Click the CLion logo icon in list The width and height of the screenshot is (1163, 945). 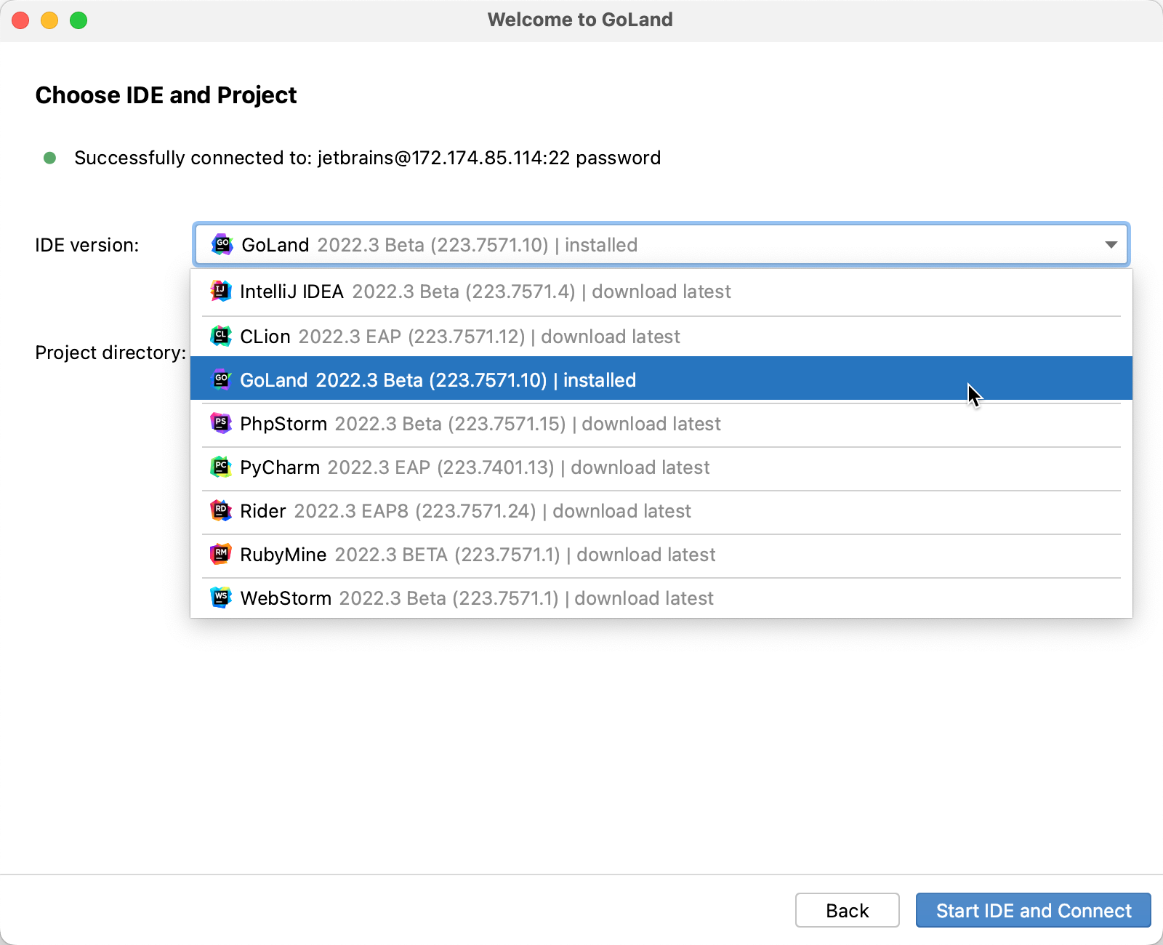pos(221,336)
